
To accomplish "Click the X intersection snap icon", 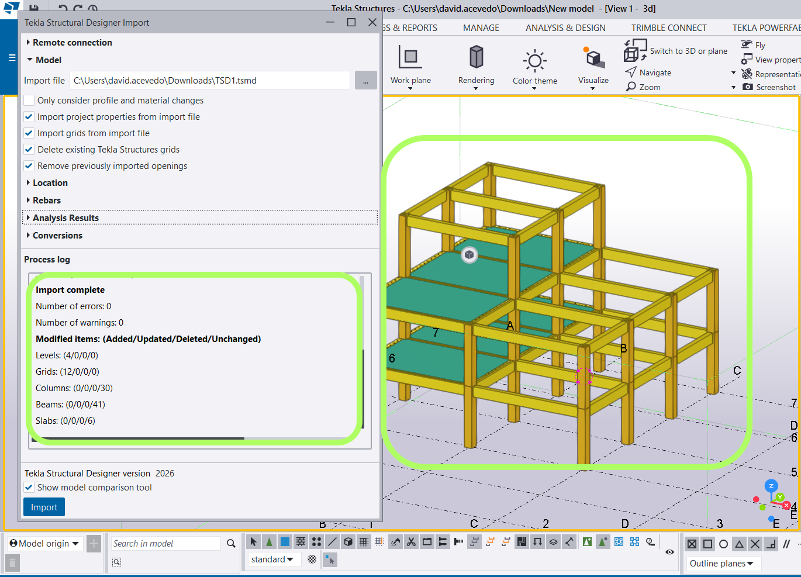I will click(755, 544).
